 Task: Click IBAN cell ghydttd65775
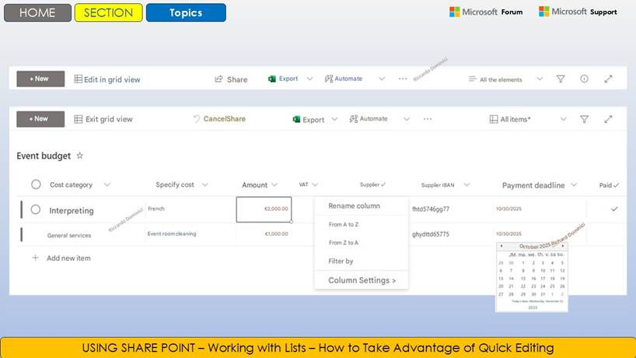coord(431,234)
